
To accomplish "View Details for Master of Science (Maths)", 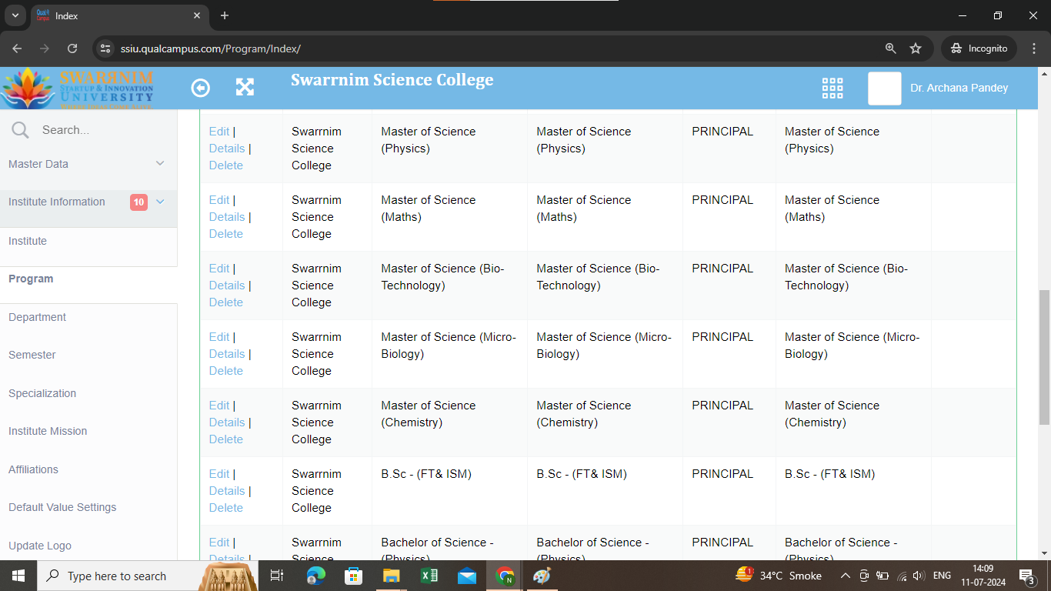I will 227,217.
